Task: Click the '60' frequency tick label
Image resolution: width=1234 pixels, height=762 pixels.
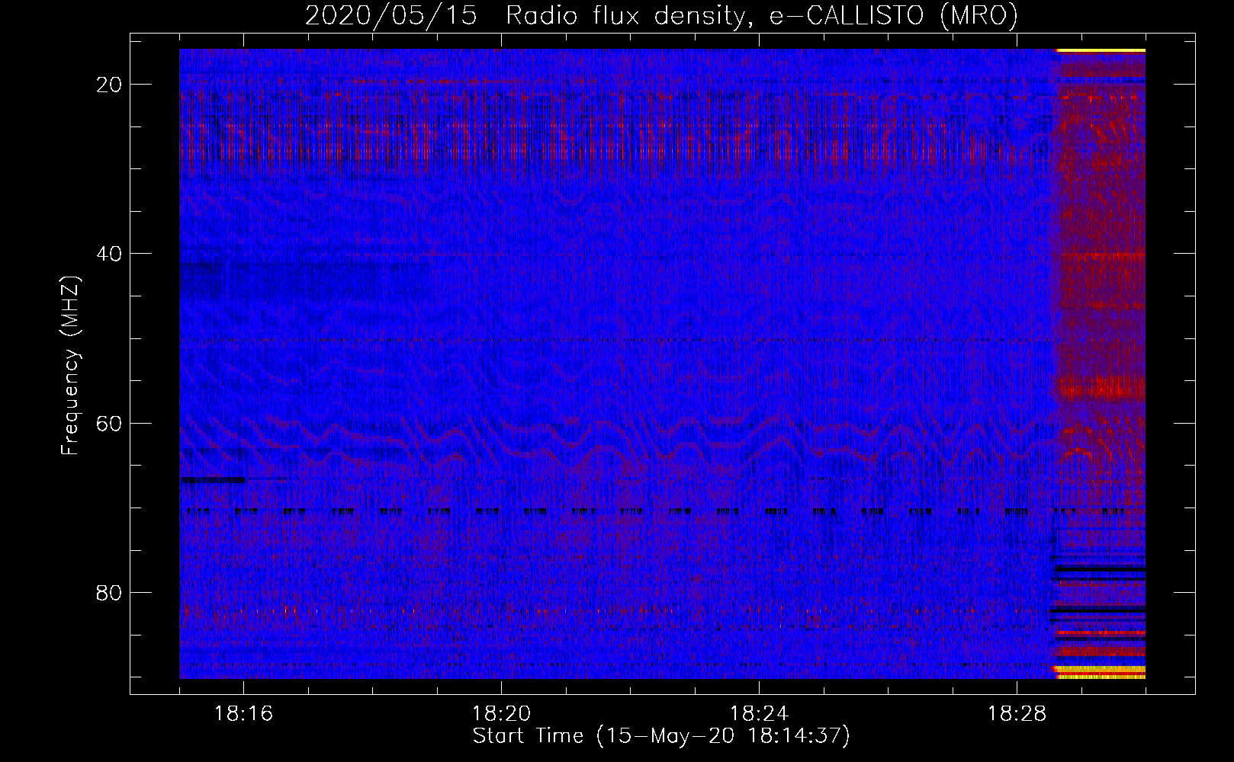Action: [x=110, y=423]
